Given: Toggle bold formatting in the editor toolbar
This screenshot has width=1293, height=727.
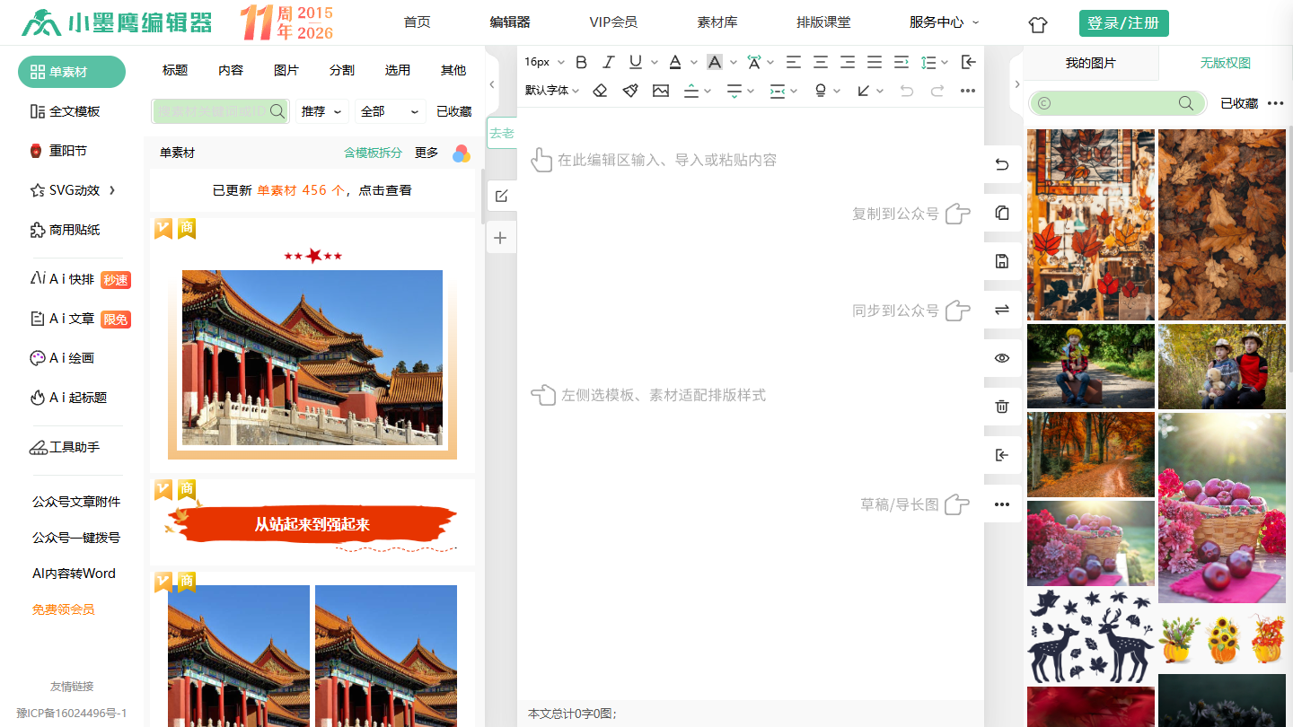Looking at the screenshot, I should coord(581,62).
